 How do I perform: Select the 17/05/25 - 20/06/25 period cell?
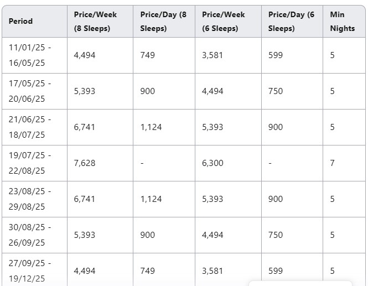[34, 91]
